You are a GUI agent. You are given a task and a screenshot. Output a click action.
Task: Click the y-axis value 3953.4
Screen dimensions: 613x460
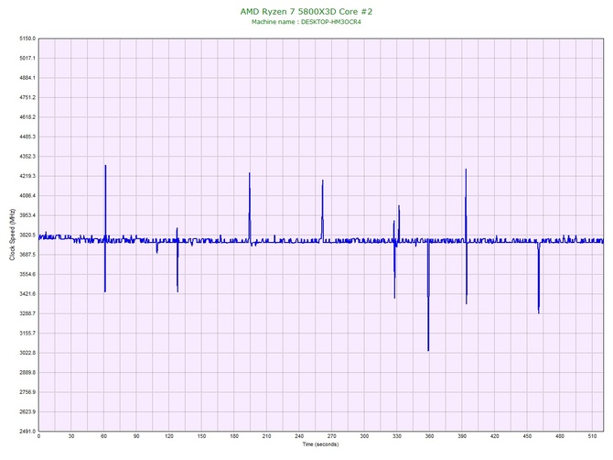click(27, 215)
